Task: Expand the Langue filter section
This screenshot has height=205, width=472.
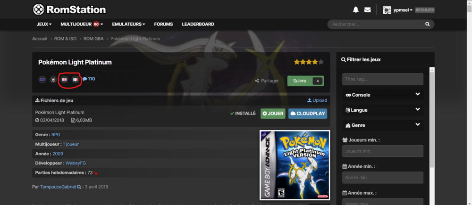Action: 383,110
